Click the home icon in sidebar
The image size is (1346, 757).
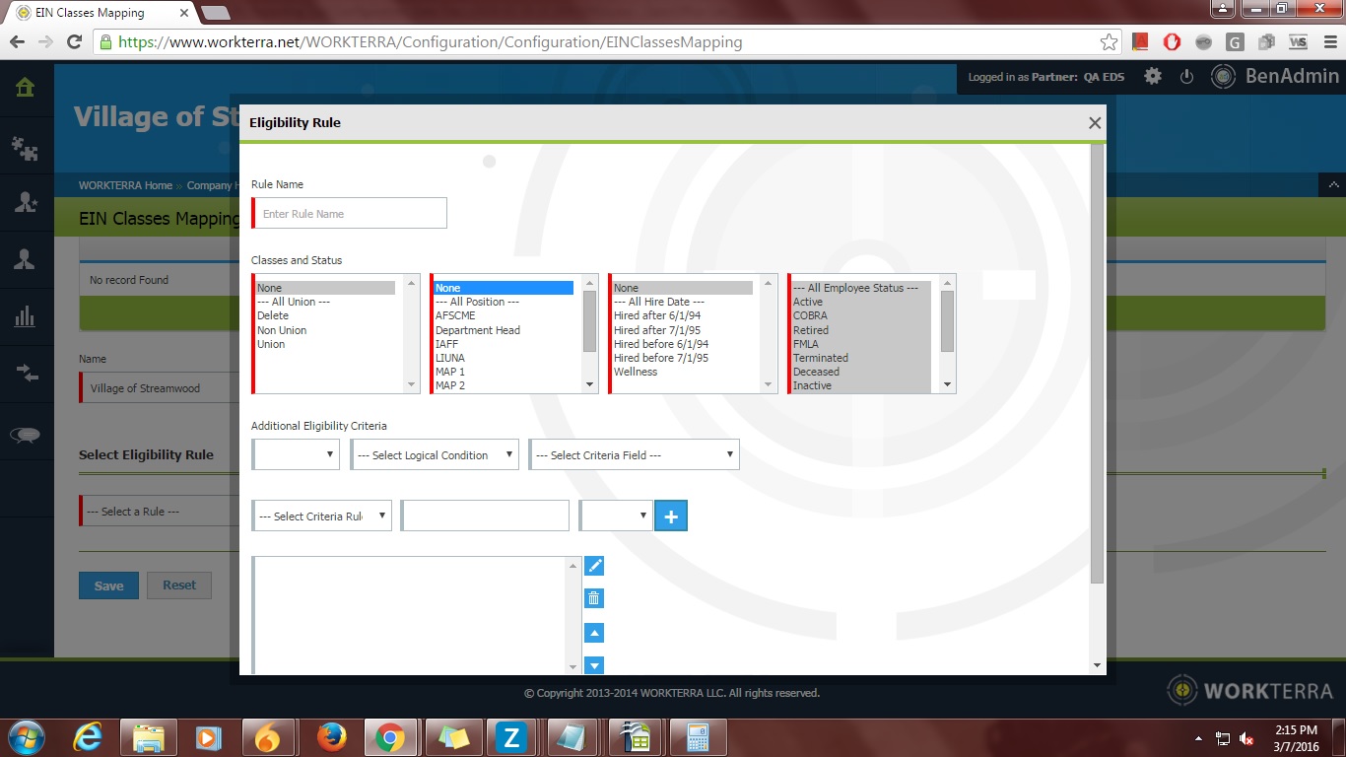25,88
